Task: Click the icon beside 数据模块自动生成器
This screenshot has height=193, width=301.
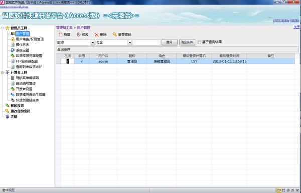Action: 13,94
